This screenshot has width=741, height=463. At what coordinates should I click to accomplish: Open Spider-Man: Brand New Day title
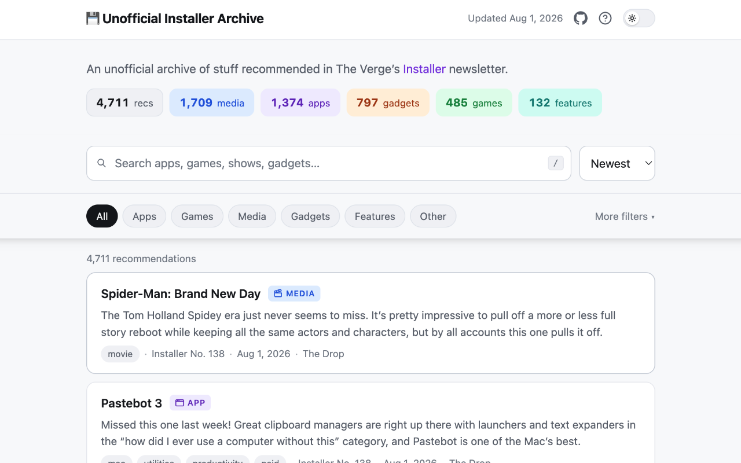181,293
